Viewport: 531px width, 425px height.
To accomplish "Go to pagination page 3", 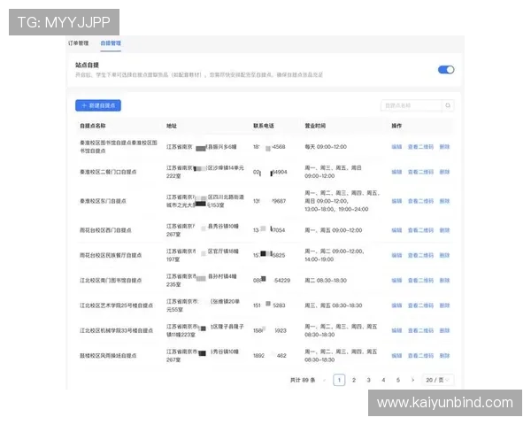I will point(368,380).
